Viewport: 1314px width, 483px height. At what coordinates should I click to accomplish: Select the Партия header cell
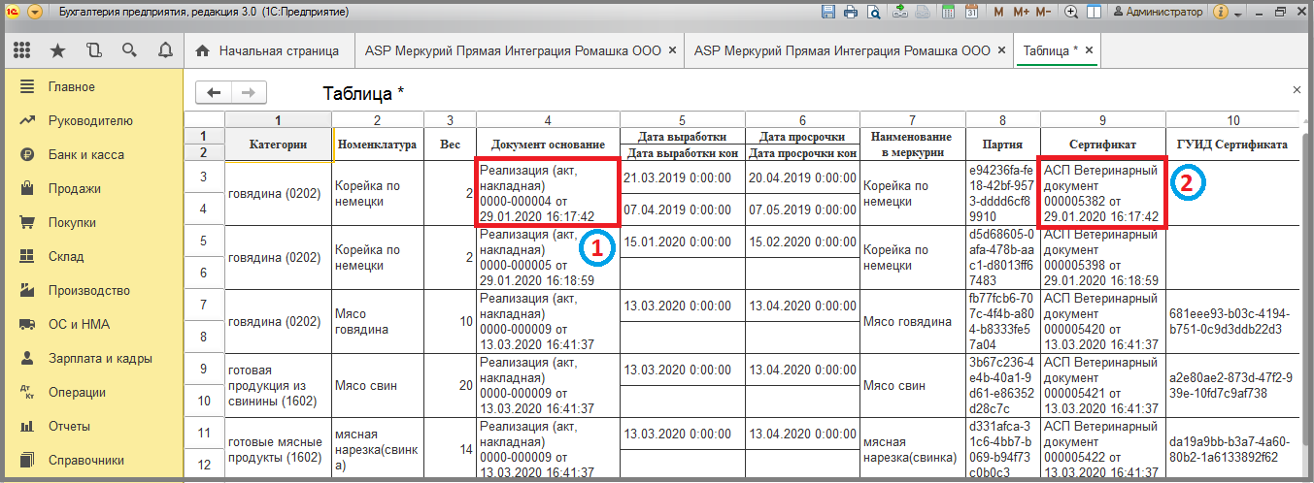(x=1002, y=145)
